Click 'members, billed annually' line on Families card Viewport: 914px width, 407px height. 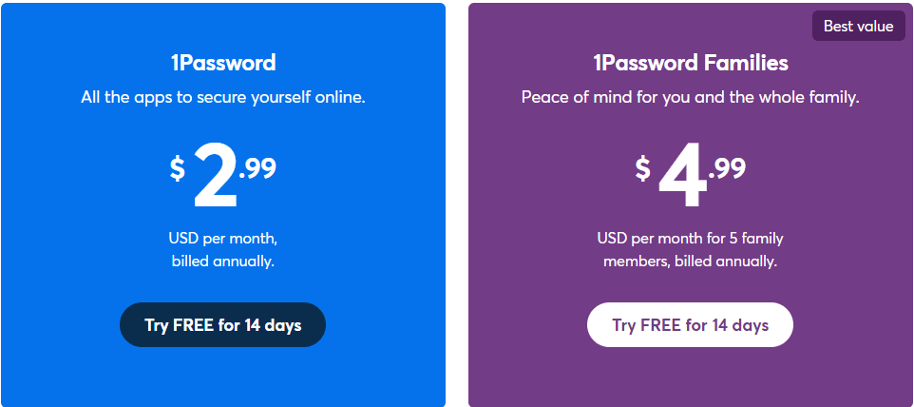tap(690, 262)
